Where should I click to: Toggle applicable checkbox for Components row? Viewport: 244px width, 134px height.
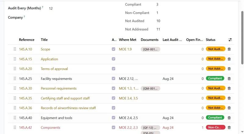[113, 128]
